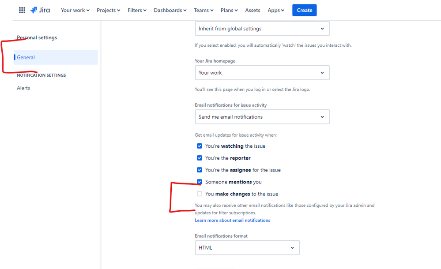Disable Someone mentions you notifications

200,182
